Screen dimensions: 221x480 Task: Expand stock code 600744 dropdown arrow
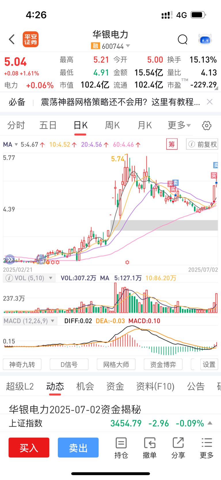(x=128, y=46)
